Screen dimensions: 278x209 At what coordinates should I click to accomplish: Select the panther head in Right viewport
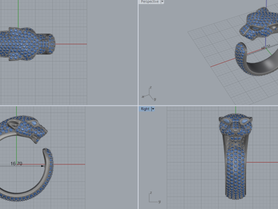(235, 125)
